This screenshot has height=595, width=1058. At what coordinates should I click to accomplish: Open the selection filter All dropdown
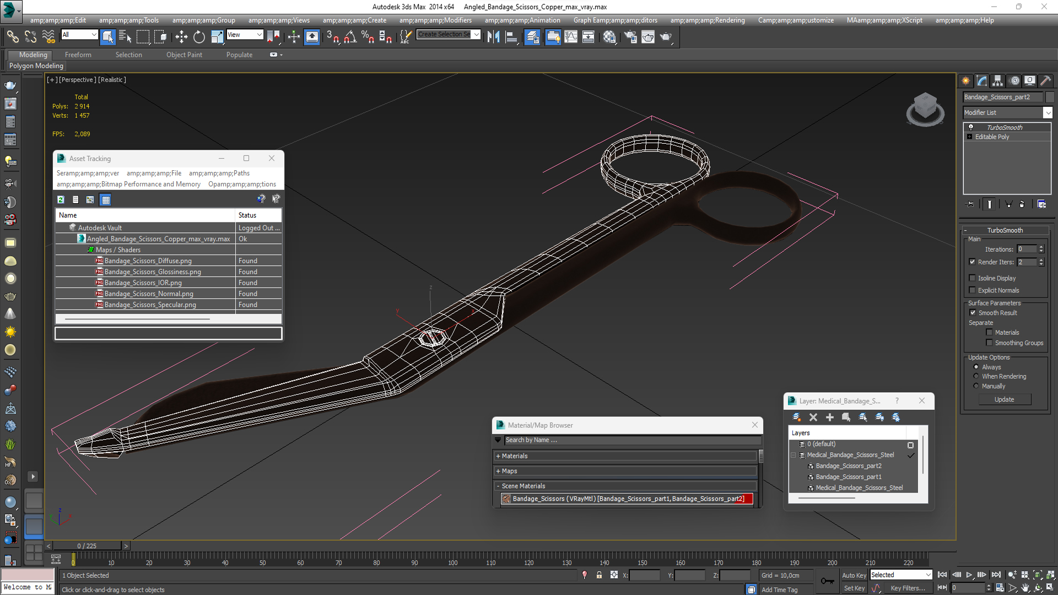[79, 35]
